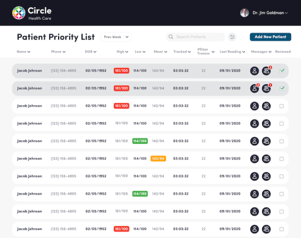Click Dr. Jim Goldman's profile avatar
The width and height of the screenshot is (301, 238).
[x=244, y=13]
